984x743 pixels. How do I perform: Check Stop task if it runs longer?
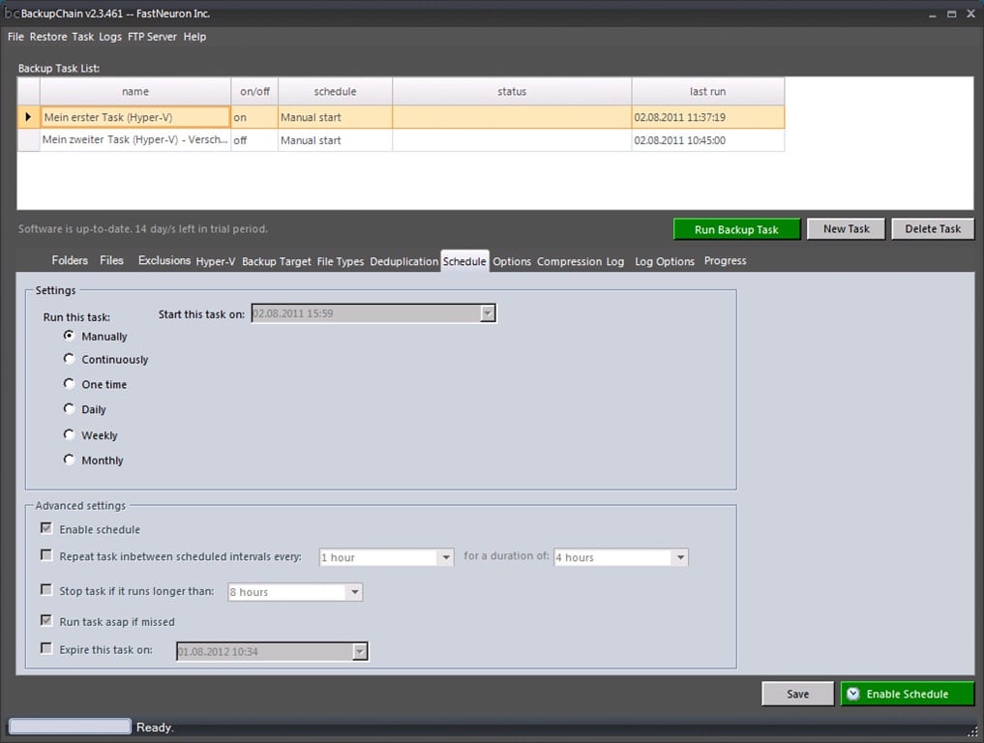[45, 589]
